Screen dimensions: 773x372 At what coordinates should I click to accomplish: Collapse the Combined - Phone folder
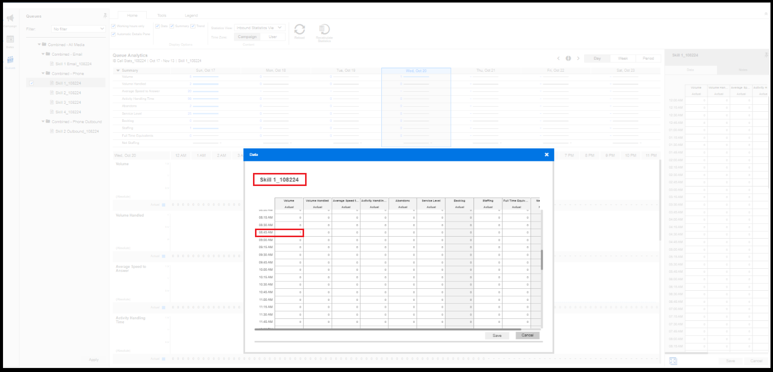click(x=43, y=73)
